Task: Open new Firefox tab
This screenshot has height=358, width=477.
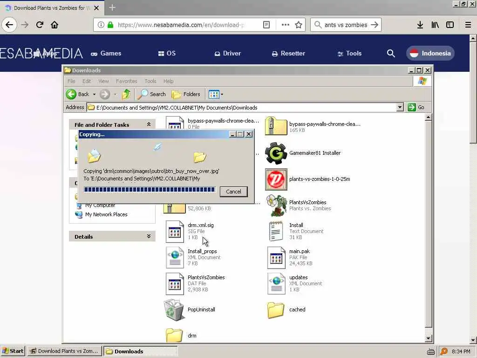Action: click(112, 7)
